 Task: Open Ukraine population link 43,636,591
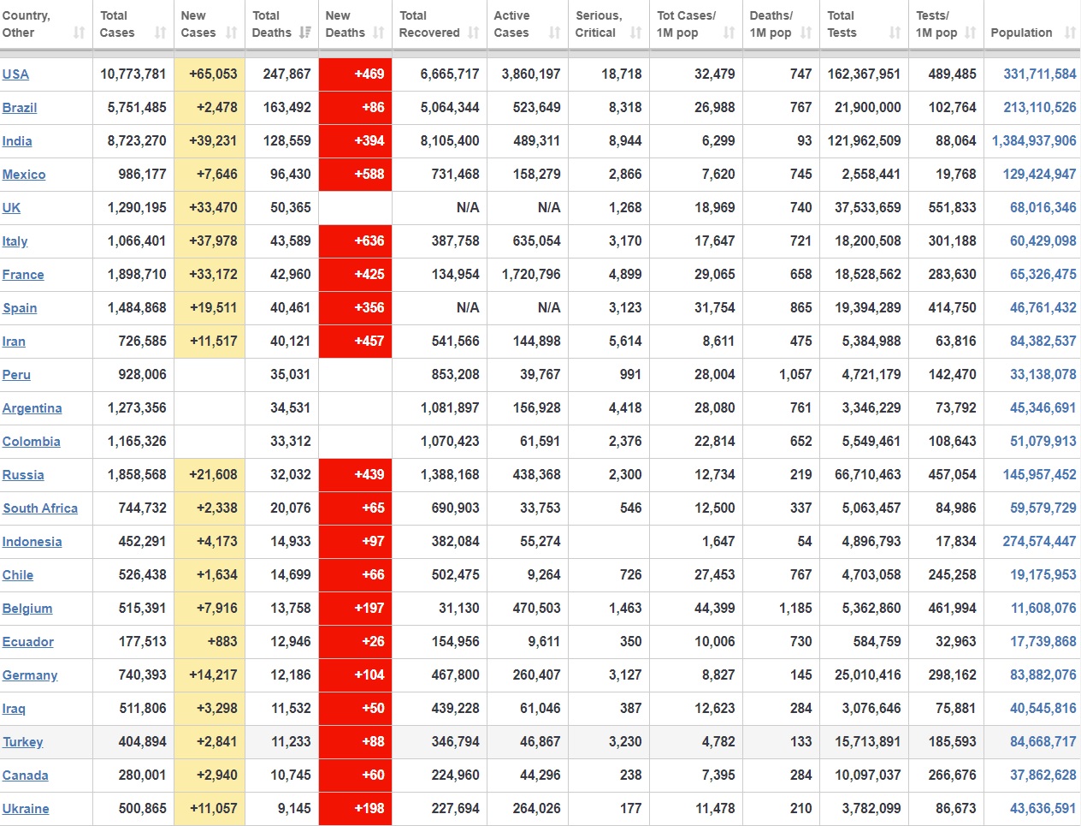1043,808
